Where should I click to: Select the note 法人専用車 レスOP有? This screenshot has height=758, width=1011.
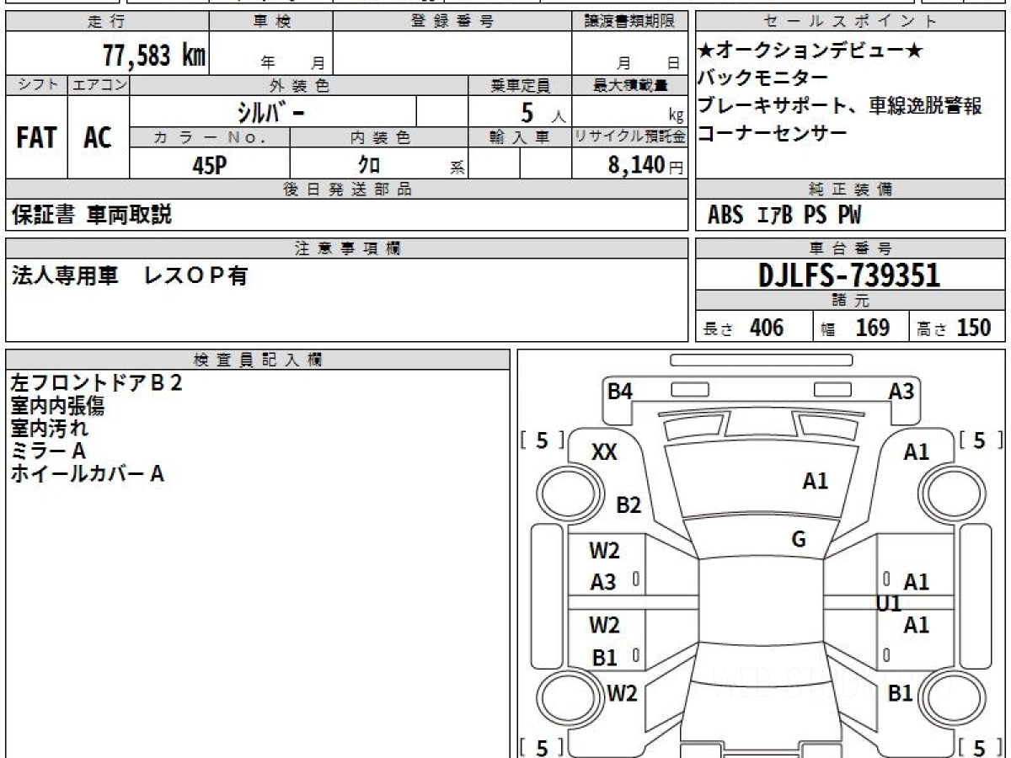(x=130, y=276)
